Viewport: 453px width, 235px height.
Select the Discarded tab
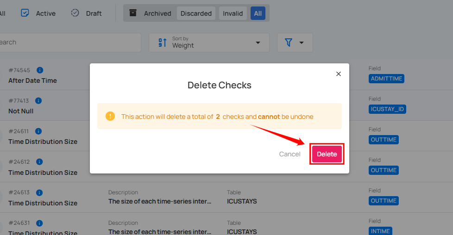pos(196,13)
